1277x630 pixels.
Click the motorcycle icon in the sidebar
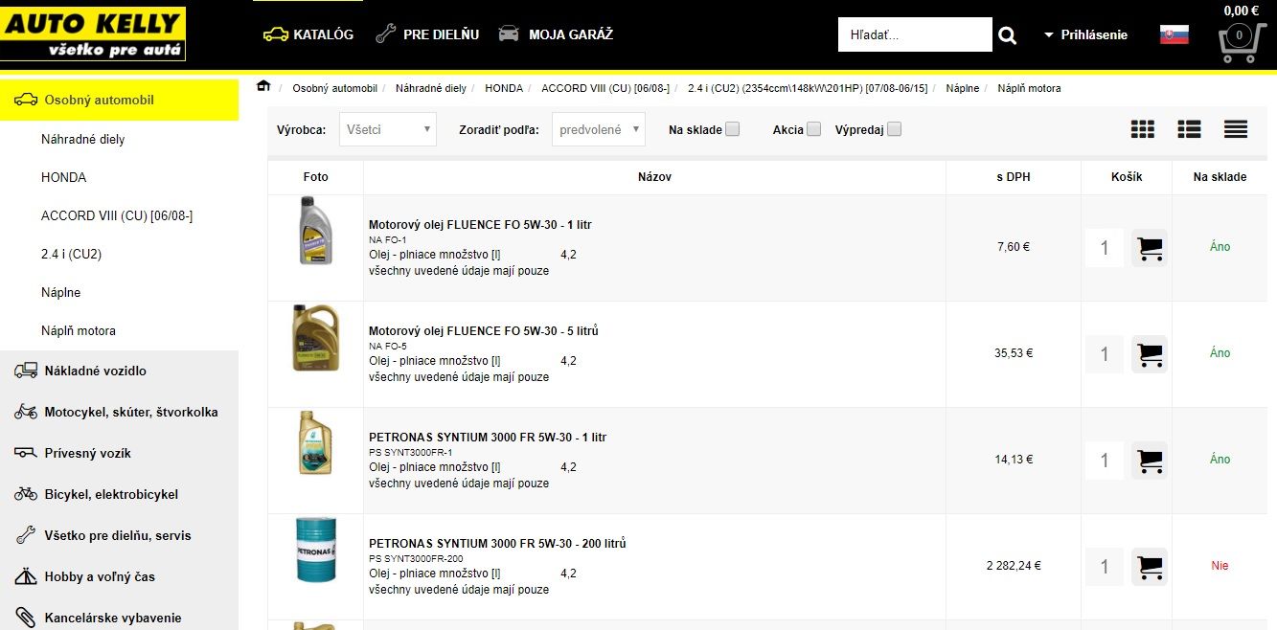[x=26, y=412]
